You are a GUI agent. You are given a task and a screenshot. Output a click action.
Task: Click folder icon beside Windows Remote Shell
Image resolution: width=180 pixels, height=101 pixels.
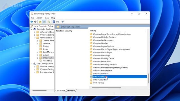tap(91, 70)
